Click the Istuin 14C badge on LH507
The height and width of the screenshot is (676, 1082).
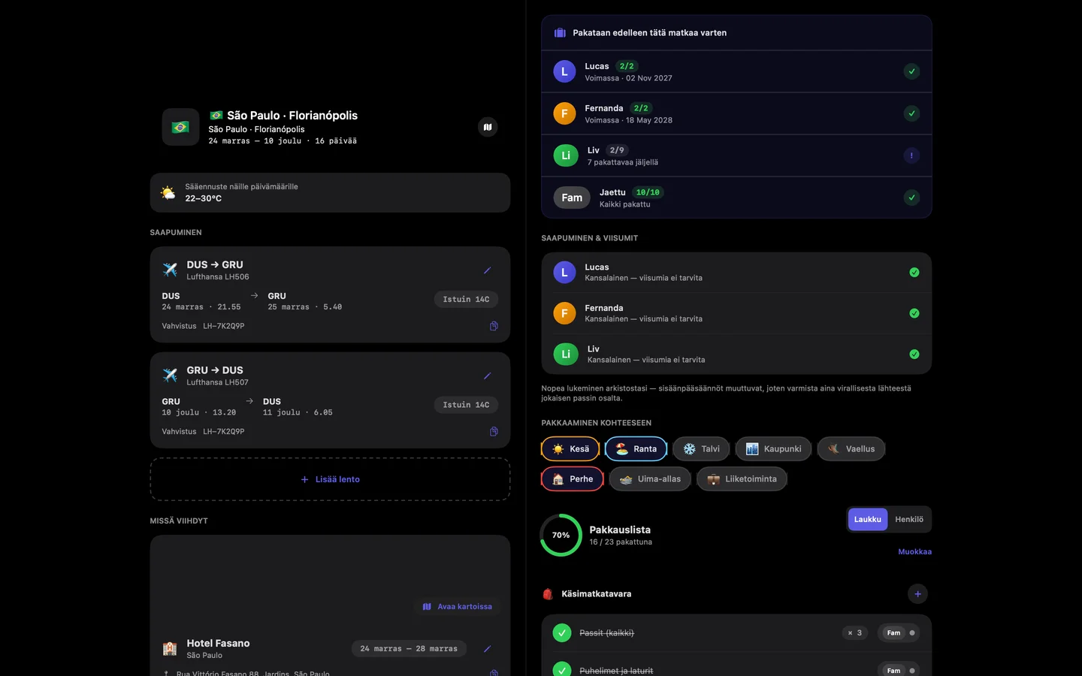pyautogui.click(x=466, y=405)
